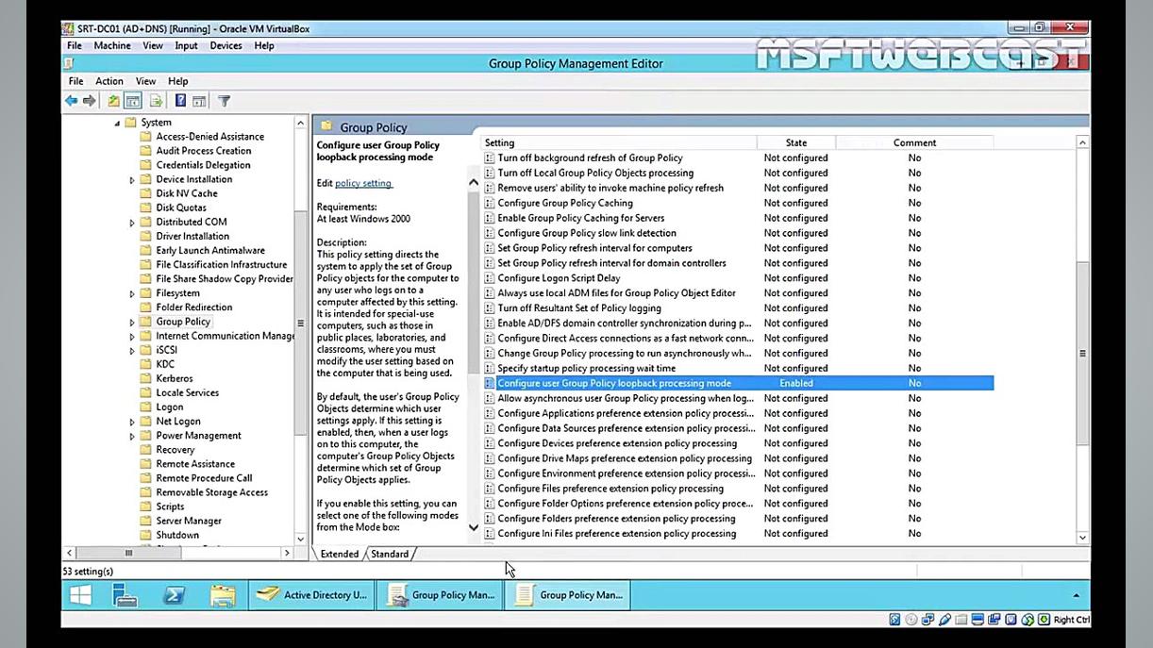This screenshot has width=1153, height=648.
Task: Click the 'policy setting' edit link
Action: (362, 183)
